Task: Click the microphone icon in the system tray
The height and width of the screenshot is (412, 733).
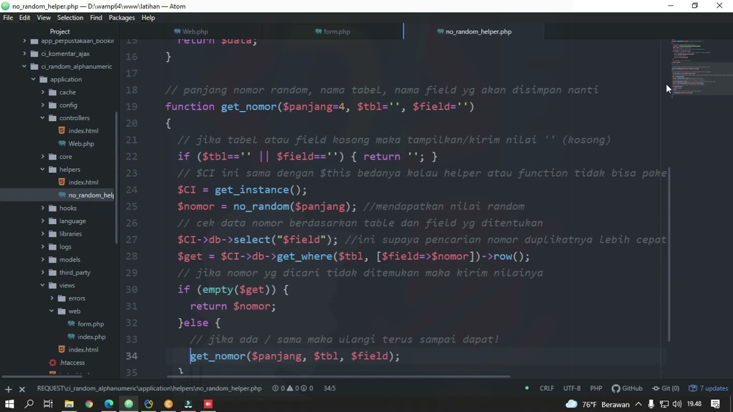Action: point(651,404)
